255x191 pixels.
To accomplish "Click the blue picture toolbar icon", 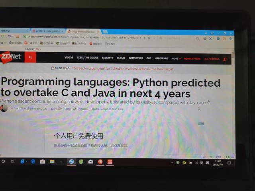I will pos(218,39).
